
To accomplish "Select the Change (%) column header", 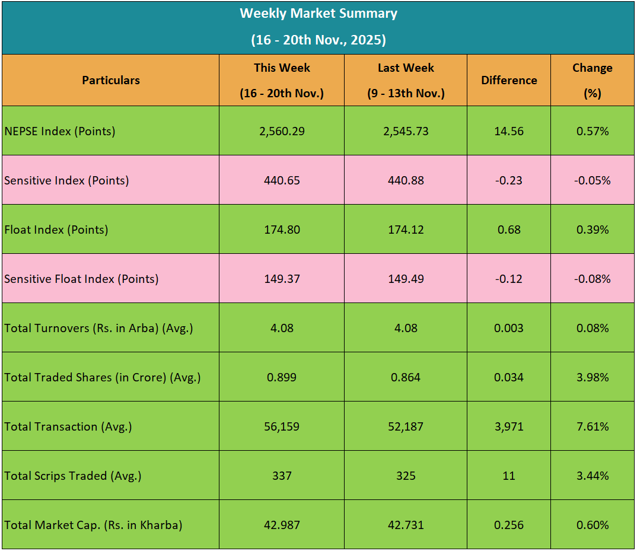I will [592, 81].
